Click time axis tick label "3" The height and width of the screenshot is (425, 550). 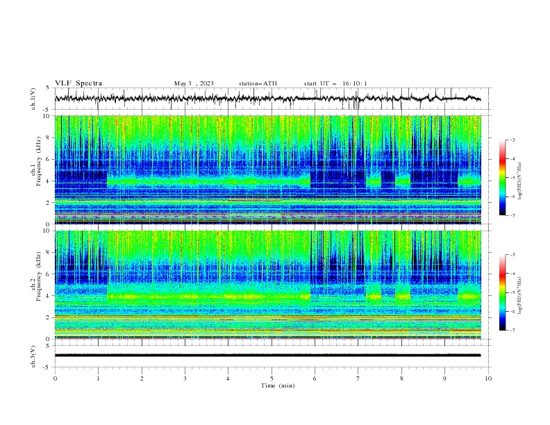coord(185,378)
